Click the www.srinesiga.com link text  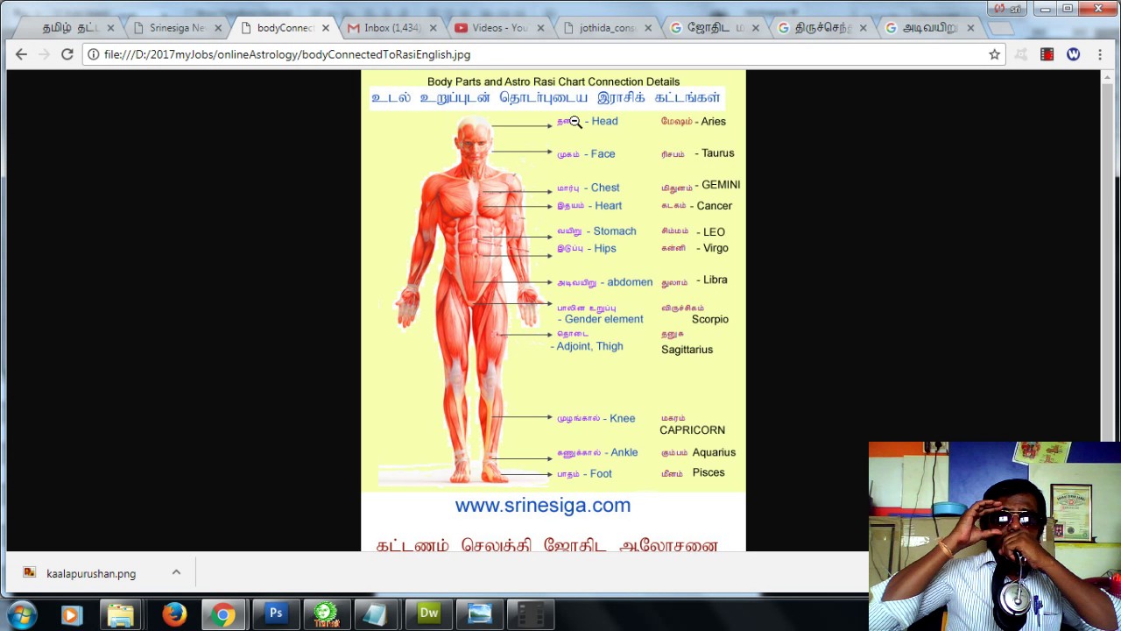point(543,505)
